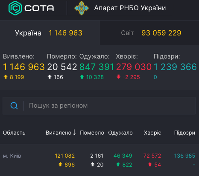Image resolution: width=199 pixels, height=176 pixels.
Task: Click the yellow up arrow beside 896
Action: (60, 164)
